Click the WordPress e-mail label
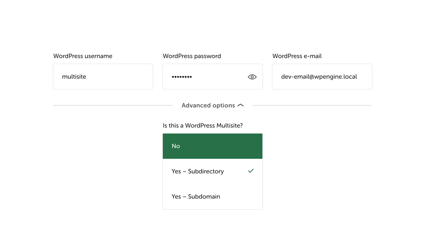Image resolution: width=425 pixels, height=239 pixels. 297,56
